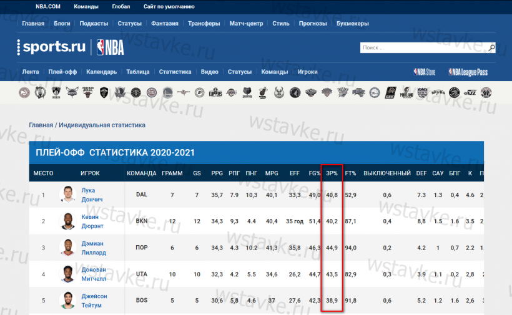Screen dimensions: 512x315
Task: Click the search magnifier icon
Action: pyautogui.click(x=491, y=47)
